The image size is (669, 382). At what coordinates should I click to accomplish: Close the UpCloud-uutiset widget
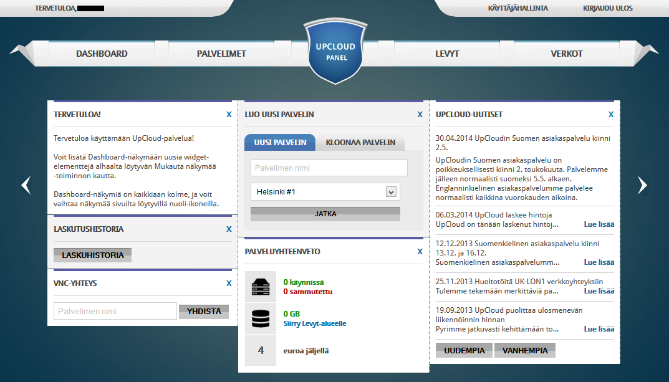611,115
